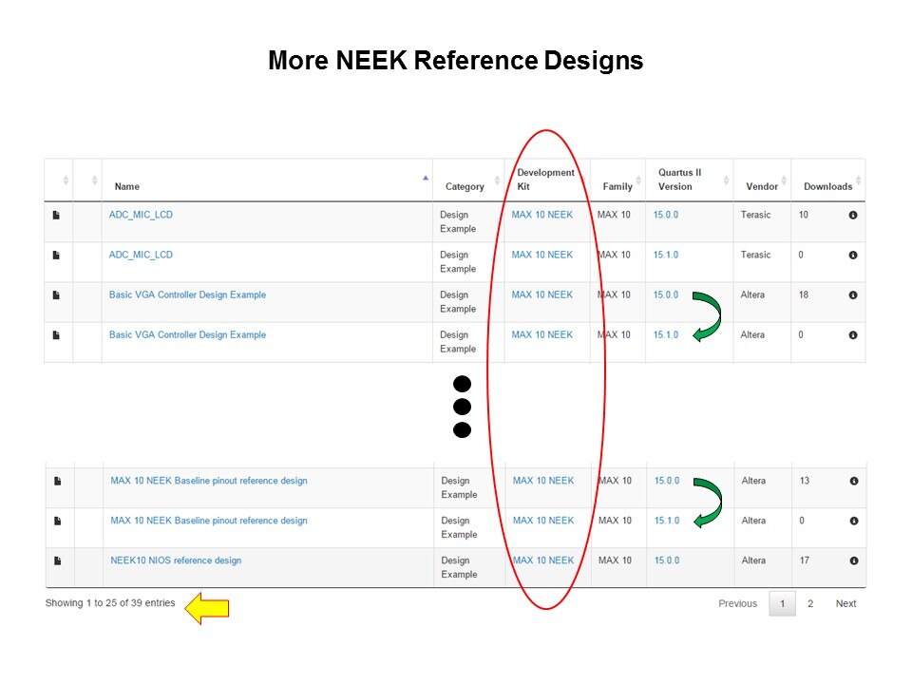Sort the table by the Name column

coord(126,186)
